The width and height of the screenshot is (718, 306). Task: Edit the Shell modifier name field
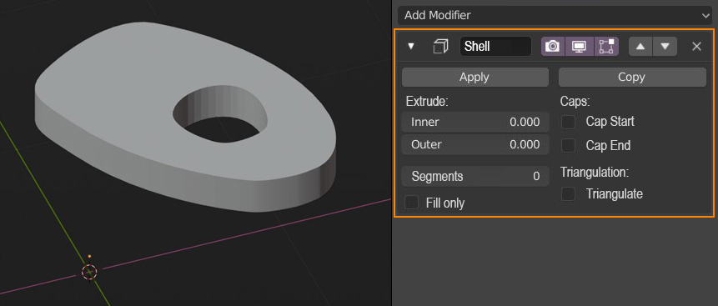point(495,46)
